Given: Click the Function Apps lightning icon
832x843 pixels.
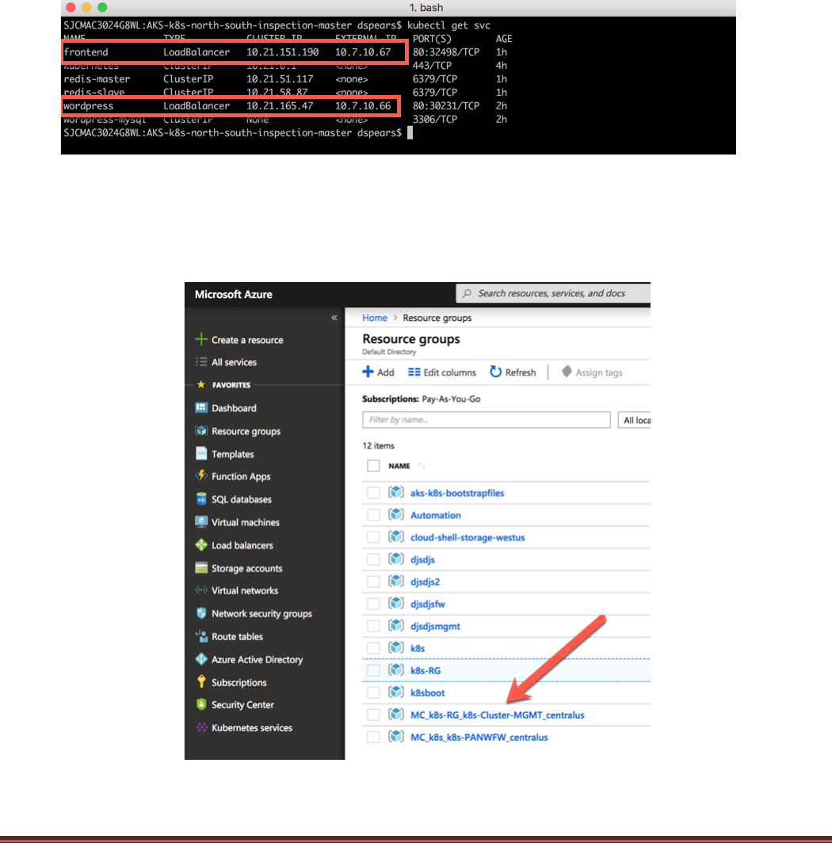Looking at the screenshot, I should 201,476.
